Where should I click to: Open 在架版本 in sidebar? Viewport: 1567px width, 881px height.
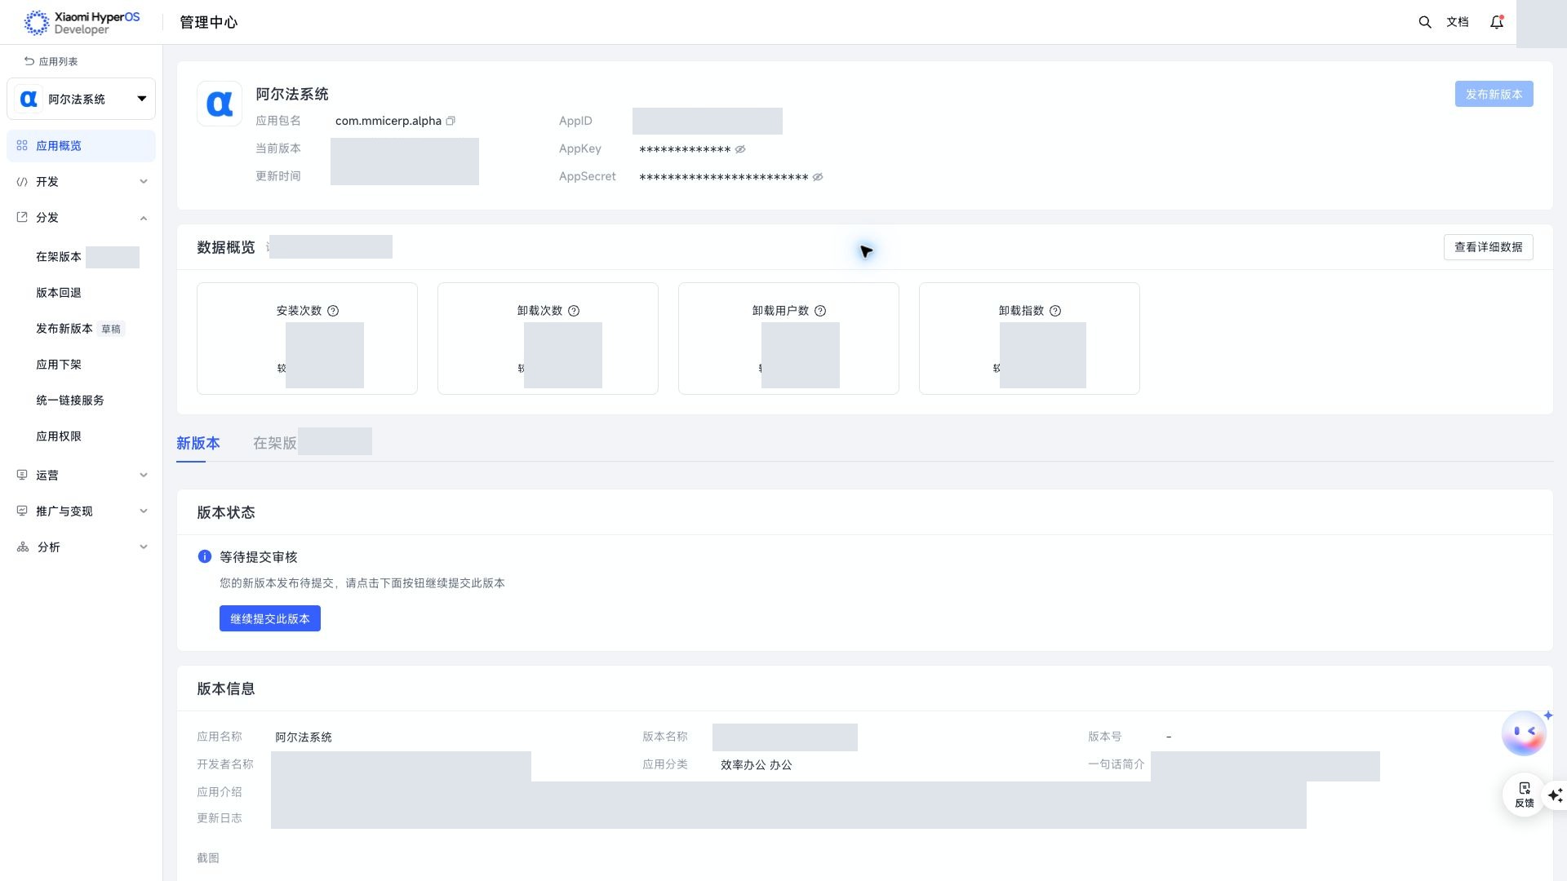click(x=59, y=257)
